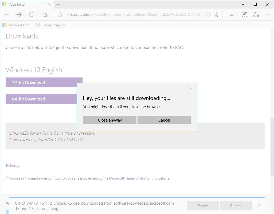Open the Share icon in toolbar

tap(256, 14)
